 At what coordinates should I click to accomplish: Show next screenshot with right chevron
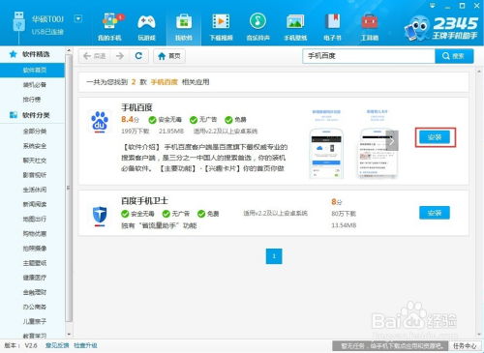(x=392, y=140)
